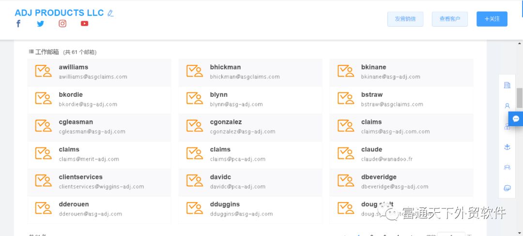Click the mail icon of cgonzalez card
The width and height of the screenshot is (523, 236).
click(x=195, y=126)
